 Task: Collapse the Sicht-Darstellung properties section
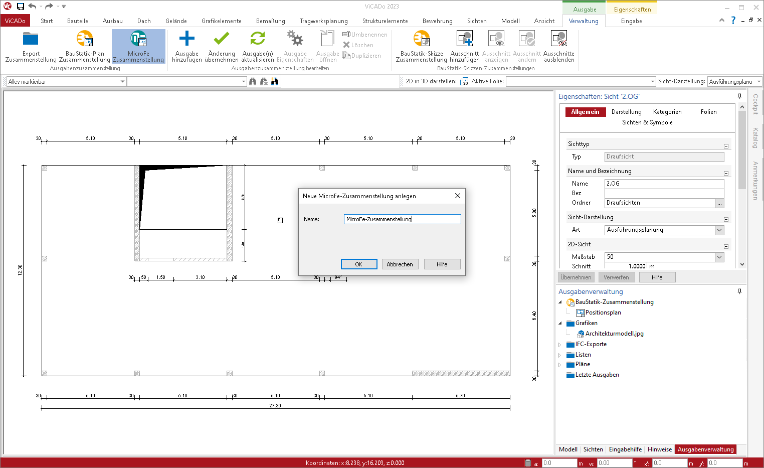click(726, 219)
